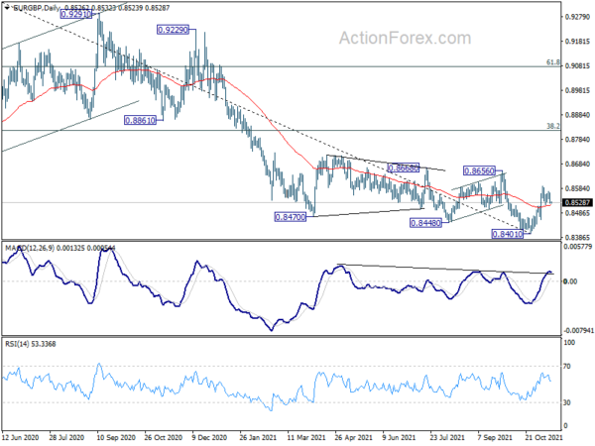Click the 38.2 Fibonacci level label

(x=553, y=126)
